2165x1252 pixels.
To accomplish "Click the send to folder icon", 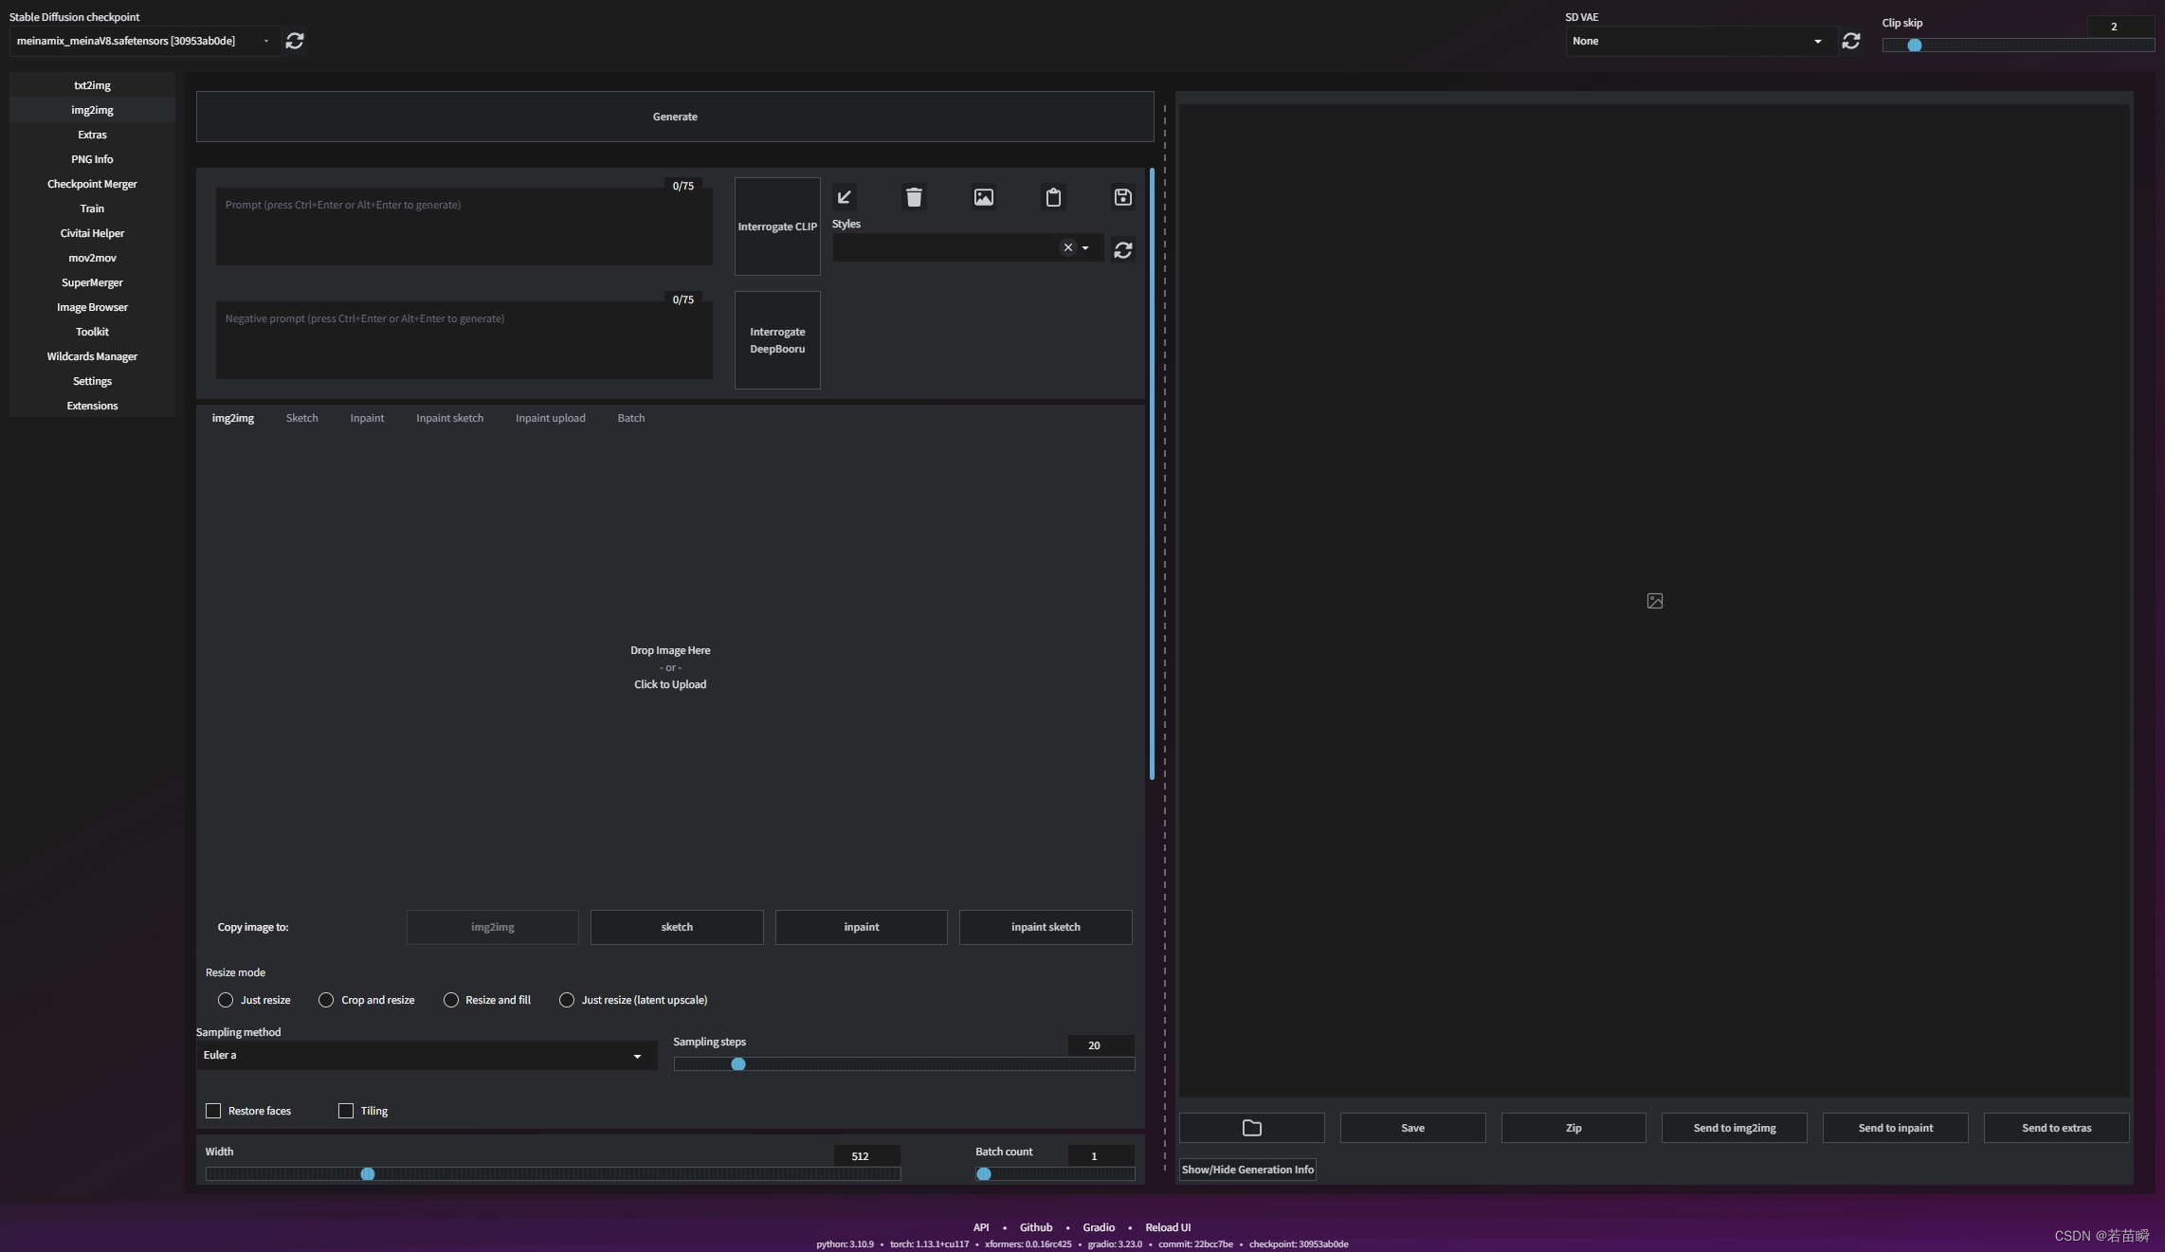I will tap(1253, 1128).
